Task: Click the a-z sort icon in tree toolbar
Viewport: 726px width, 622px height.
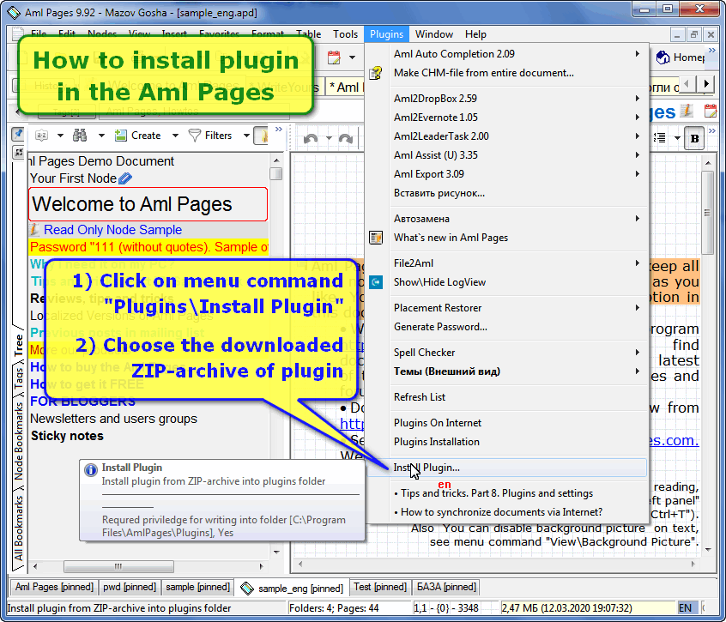Action: [42, 136]
